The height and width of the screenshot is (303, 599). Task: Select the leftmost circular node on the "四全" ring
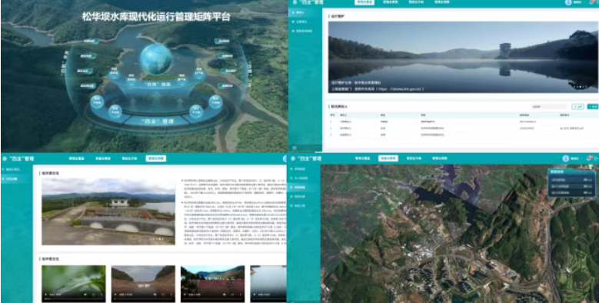[x=97, y=102]
